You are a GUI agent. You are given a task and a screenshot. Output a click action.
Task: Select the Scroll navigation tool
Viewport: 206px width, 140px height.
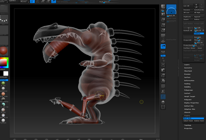[163, 14]
